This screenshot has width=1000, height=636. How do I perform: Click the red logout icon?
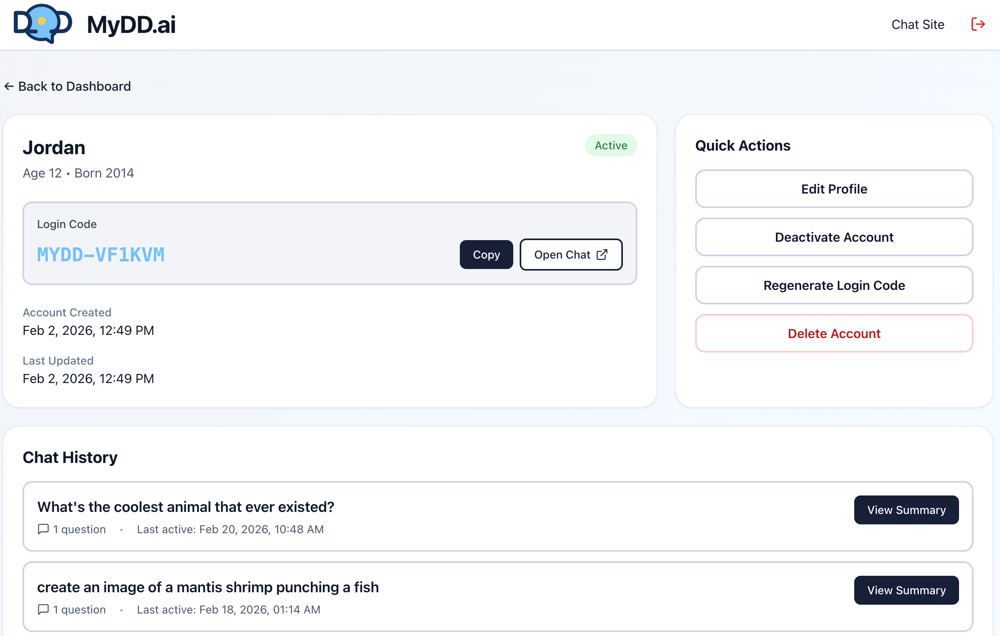(978, 24)
